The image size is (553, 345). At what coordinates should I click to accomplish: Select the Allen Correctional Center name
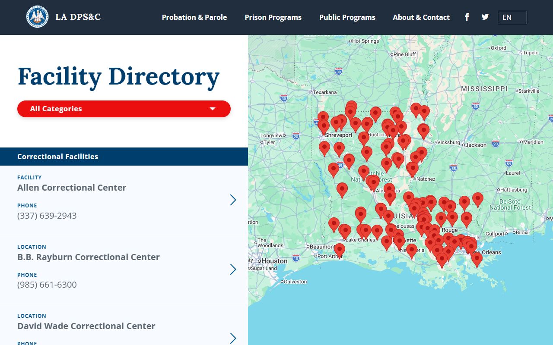pos(72,188)
